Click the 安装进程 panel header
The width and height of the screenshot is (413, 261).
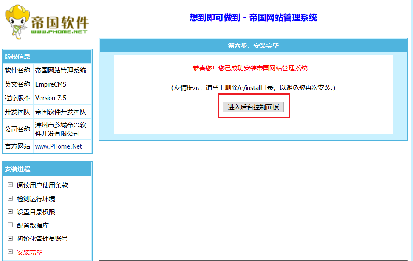point(47,169)
